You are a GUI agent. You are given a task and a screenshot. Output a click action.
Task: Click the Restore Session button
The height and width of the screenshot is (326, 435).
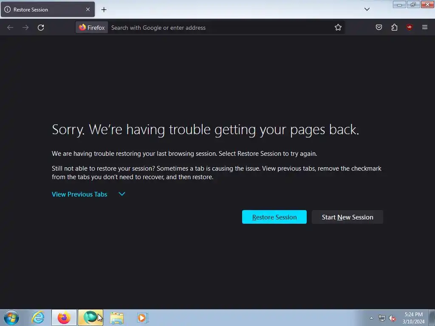tap(274, 217)
